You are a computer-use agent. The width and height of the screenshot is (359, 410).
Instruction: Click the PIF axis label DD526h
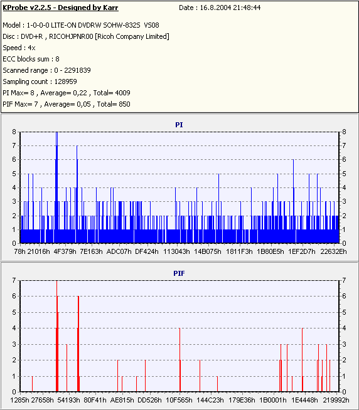click(149, 400)
